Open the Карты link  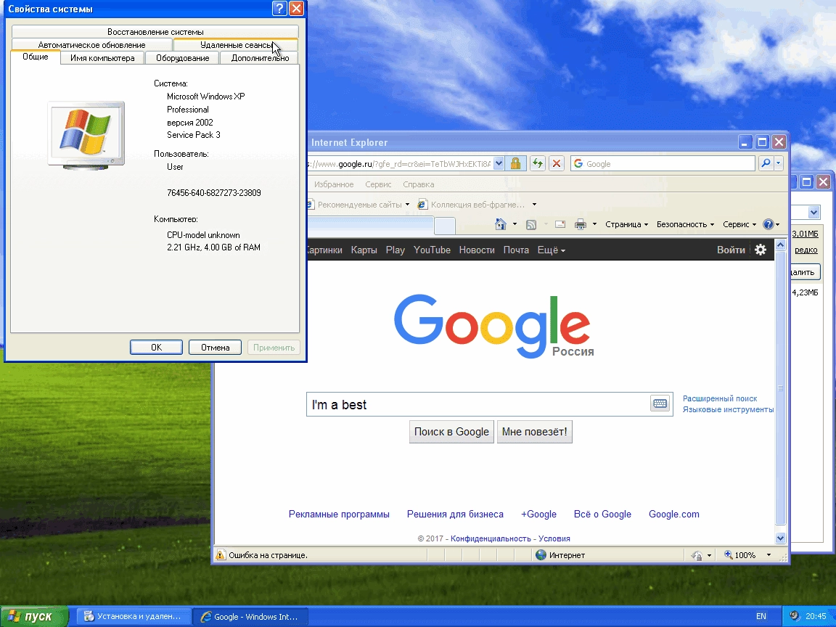pos(364,250)
